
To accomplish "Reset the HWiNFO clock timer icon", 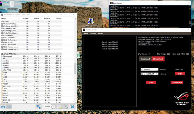I will [54, 107].
